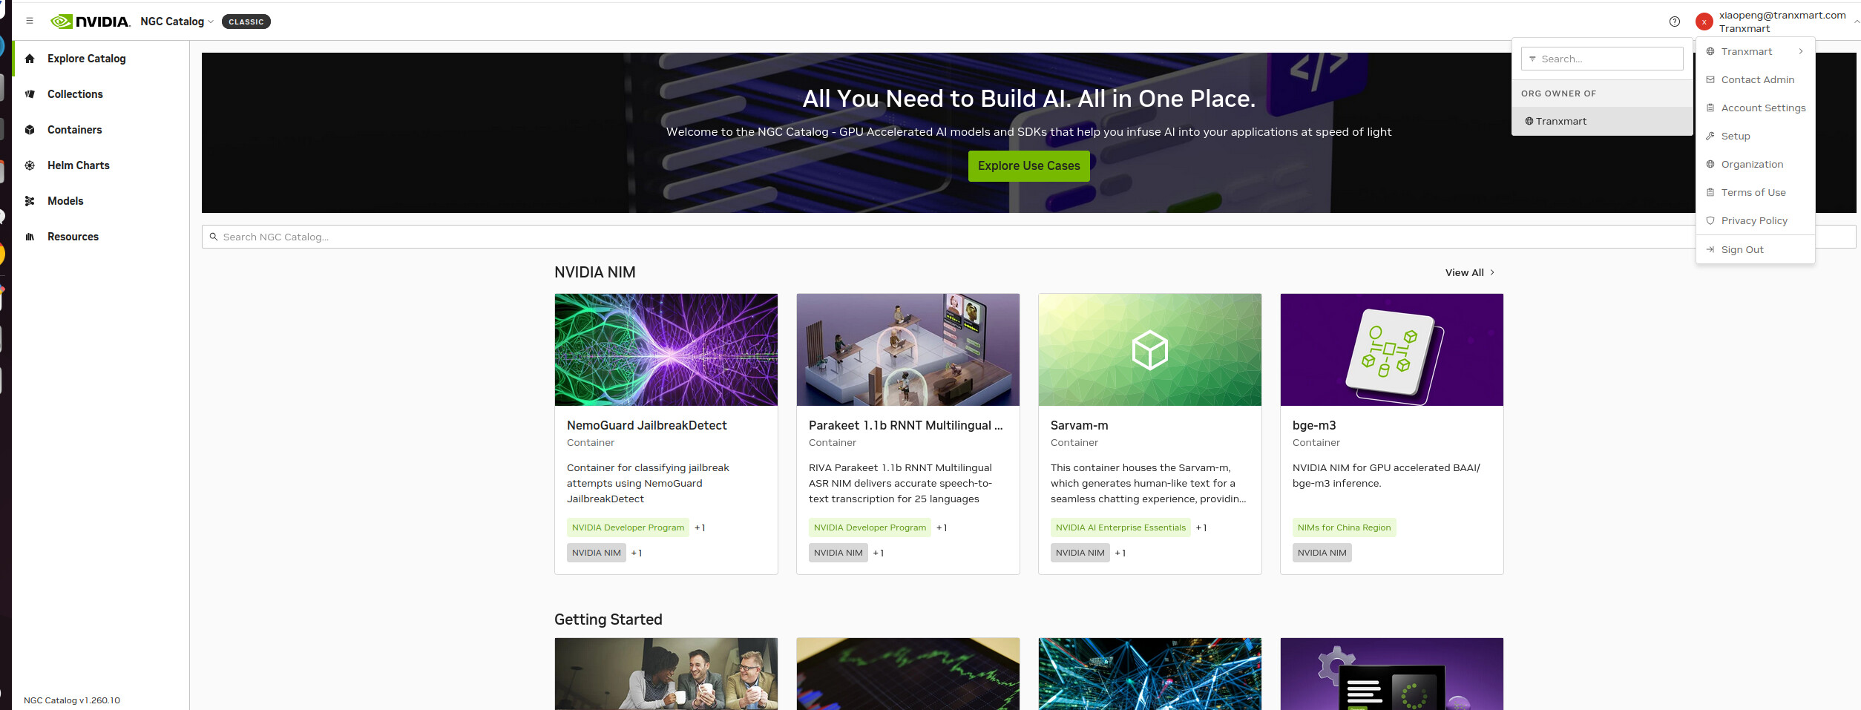This screenshot has height=710, width=1861.
Task: Click View All for NVIDIA NIM
Action: pos(1469,272)
